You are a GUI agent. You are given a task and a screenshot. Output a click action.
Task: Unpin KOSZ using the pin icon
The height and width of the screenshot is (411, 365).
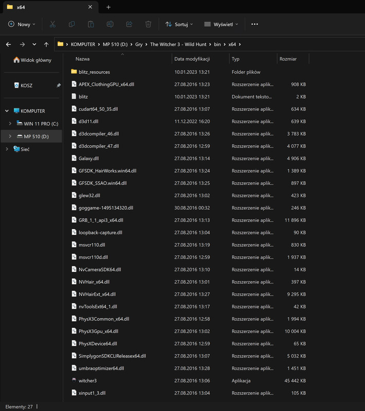tap(59, 85)
